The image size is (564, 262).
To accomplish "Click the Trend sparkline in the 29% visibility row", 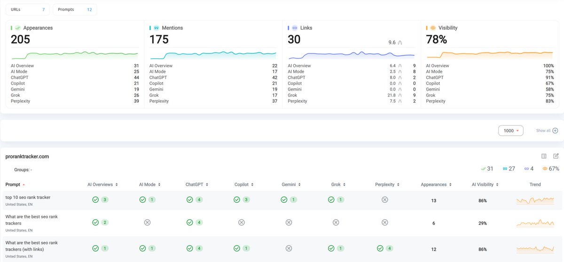I will (x=535, y=223).
